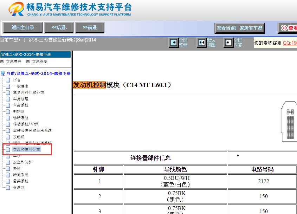Open the connector diagram image
Viewport: 297px width, 214px height.
(289, 121)
